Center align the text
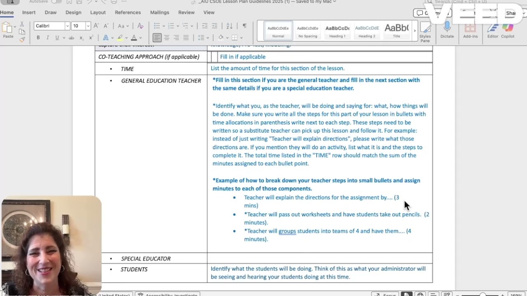Image resolution: width=527 pixels, height=296 pixels. [x=167, y=37]
